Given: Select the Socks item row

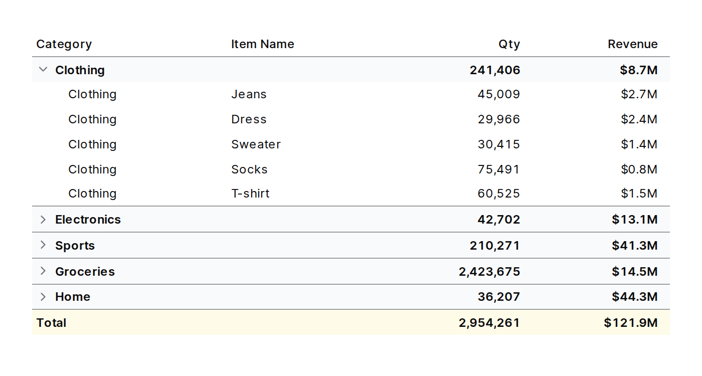Looking at the screenshot, I should [x=249, y=169].
